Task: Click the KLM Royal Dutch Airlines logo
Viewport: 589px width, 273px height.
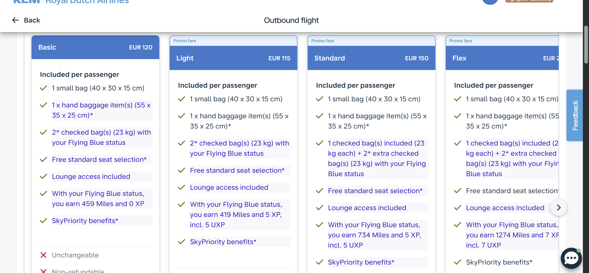Action: [x=71, y=1]
